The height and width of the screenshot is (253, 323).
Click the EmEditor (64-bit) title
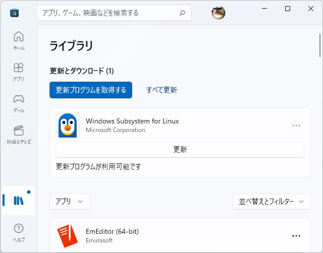112,231
